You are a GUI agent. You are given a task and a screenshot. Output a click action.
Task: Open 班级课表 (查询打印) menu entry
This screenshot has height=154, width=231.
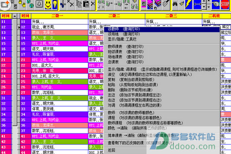pos(162,52)
